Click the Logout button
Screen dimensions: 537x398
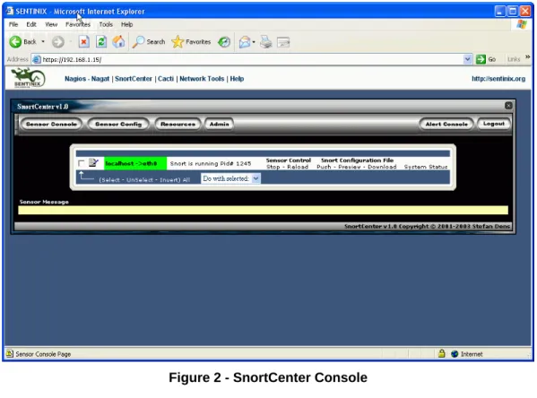pos(493,124)
